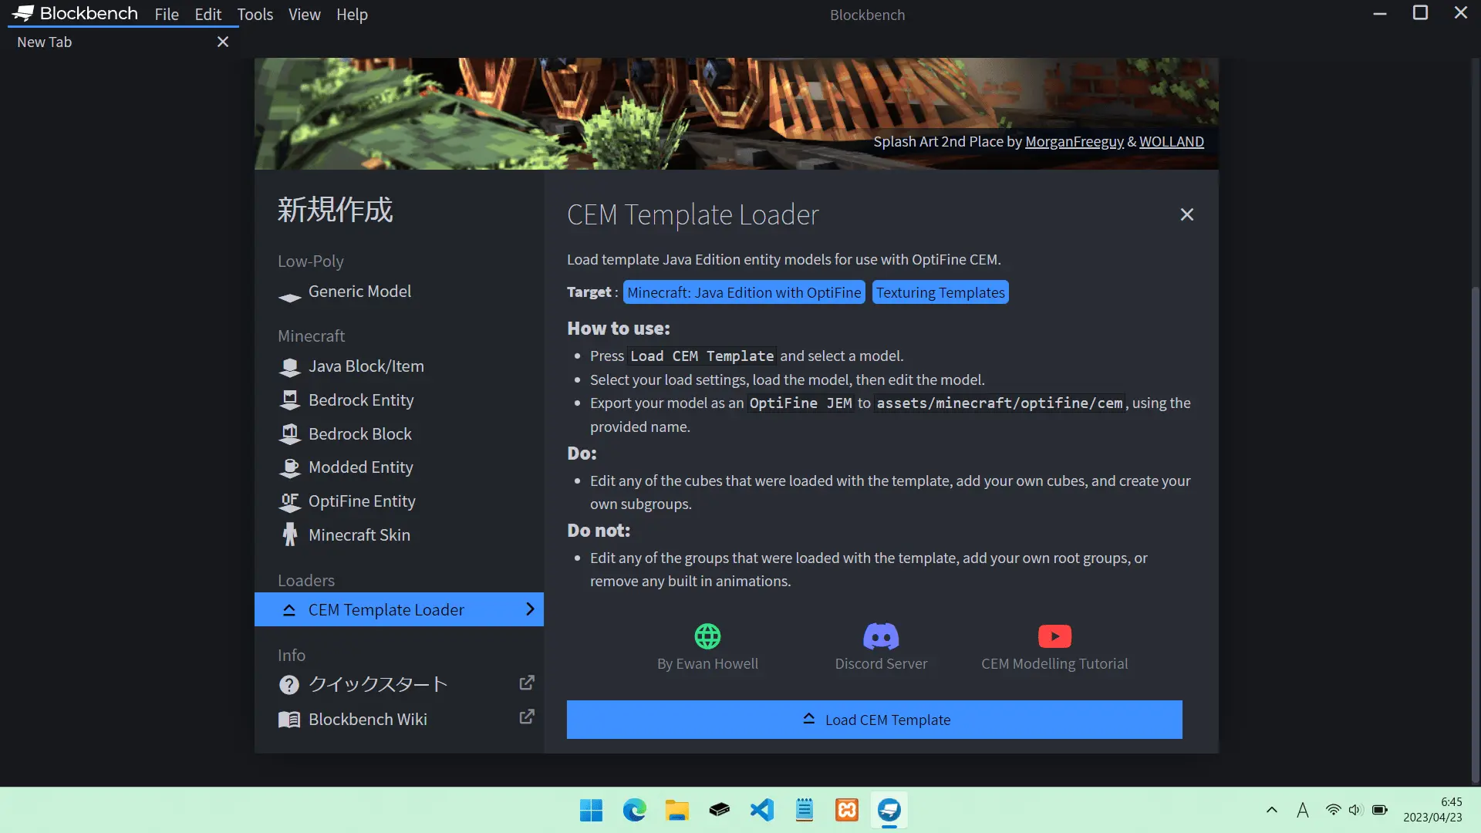Viewport: 1481px width, 833px height.
Task: Open the Discord Server icon link
Action: pos(881,636)
